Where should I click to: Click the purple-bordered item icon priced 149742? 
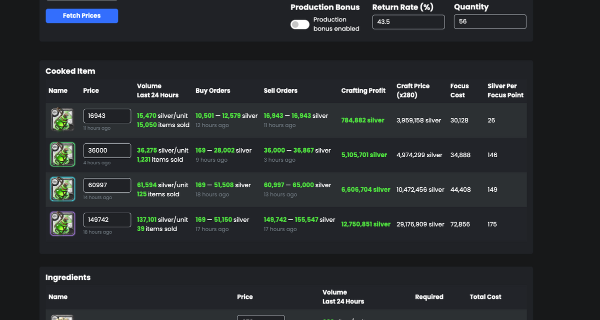[62, 224]
